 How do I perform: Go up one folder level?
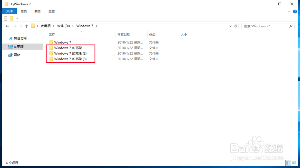pyautogui.click(x=26, y=26)
